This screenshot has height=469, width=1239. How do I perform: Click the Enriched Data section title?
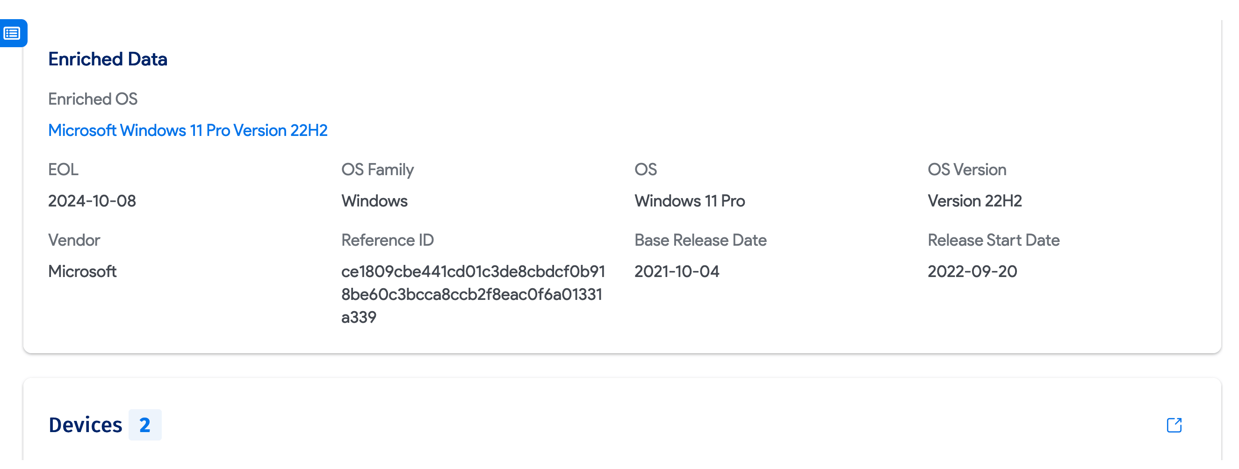pyautogui.click(x=108, y=59)
